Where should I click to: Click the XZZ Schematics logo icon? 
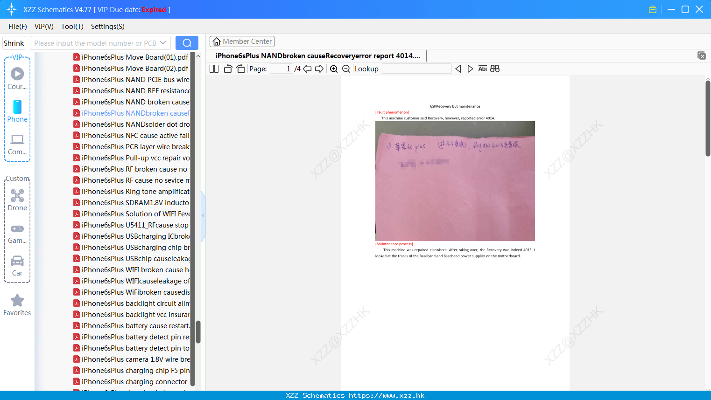[12, 9]
